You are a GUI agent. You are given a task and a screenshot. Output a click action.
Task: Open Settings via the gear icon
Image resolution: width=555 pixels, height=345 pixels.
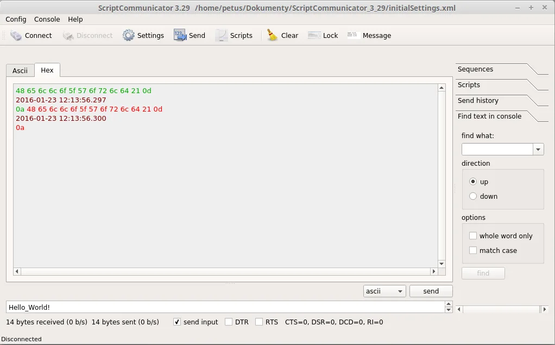pos(129,35)
